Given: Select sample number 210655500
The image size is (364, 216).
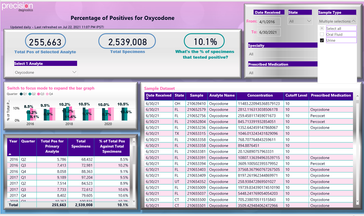Looking at the screenshot, I should click(x=196, y=200).
